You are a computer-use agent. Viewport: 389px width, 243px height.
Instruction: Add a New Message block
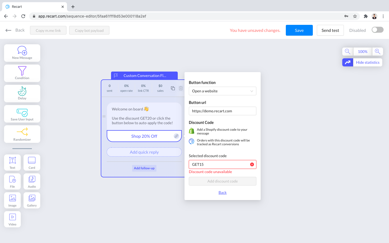pos(22,53)
